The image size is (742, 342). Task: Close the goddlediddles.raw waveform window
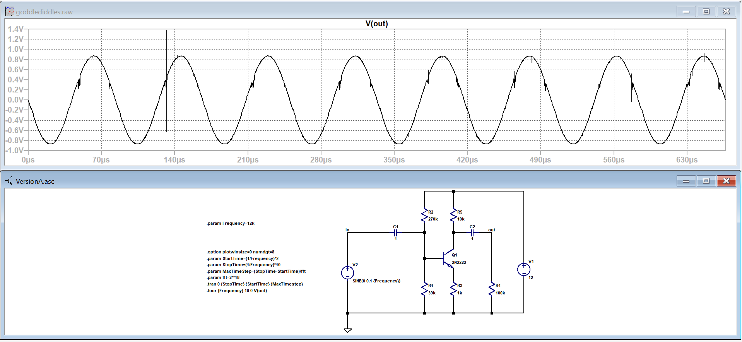(726, 12)
